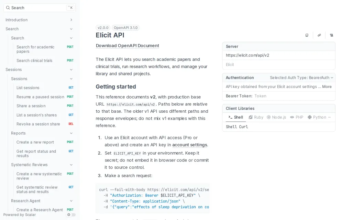This screenshot has width=352, height=220.
Task: Collapse the Reports group chevron
Action: coord(71,133)
